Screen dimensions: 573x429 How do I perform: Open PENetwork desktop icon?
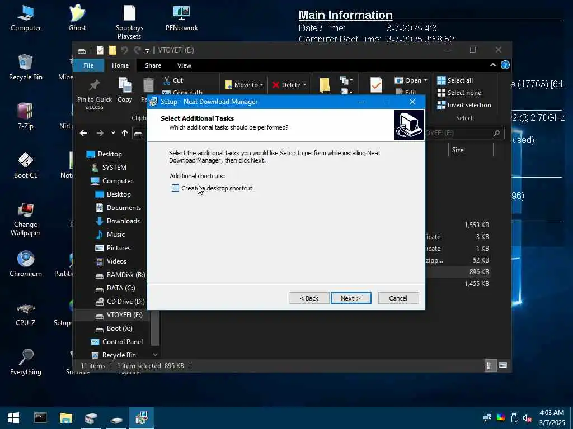(x=182, y=18)
